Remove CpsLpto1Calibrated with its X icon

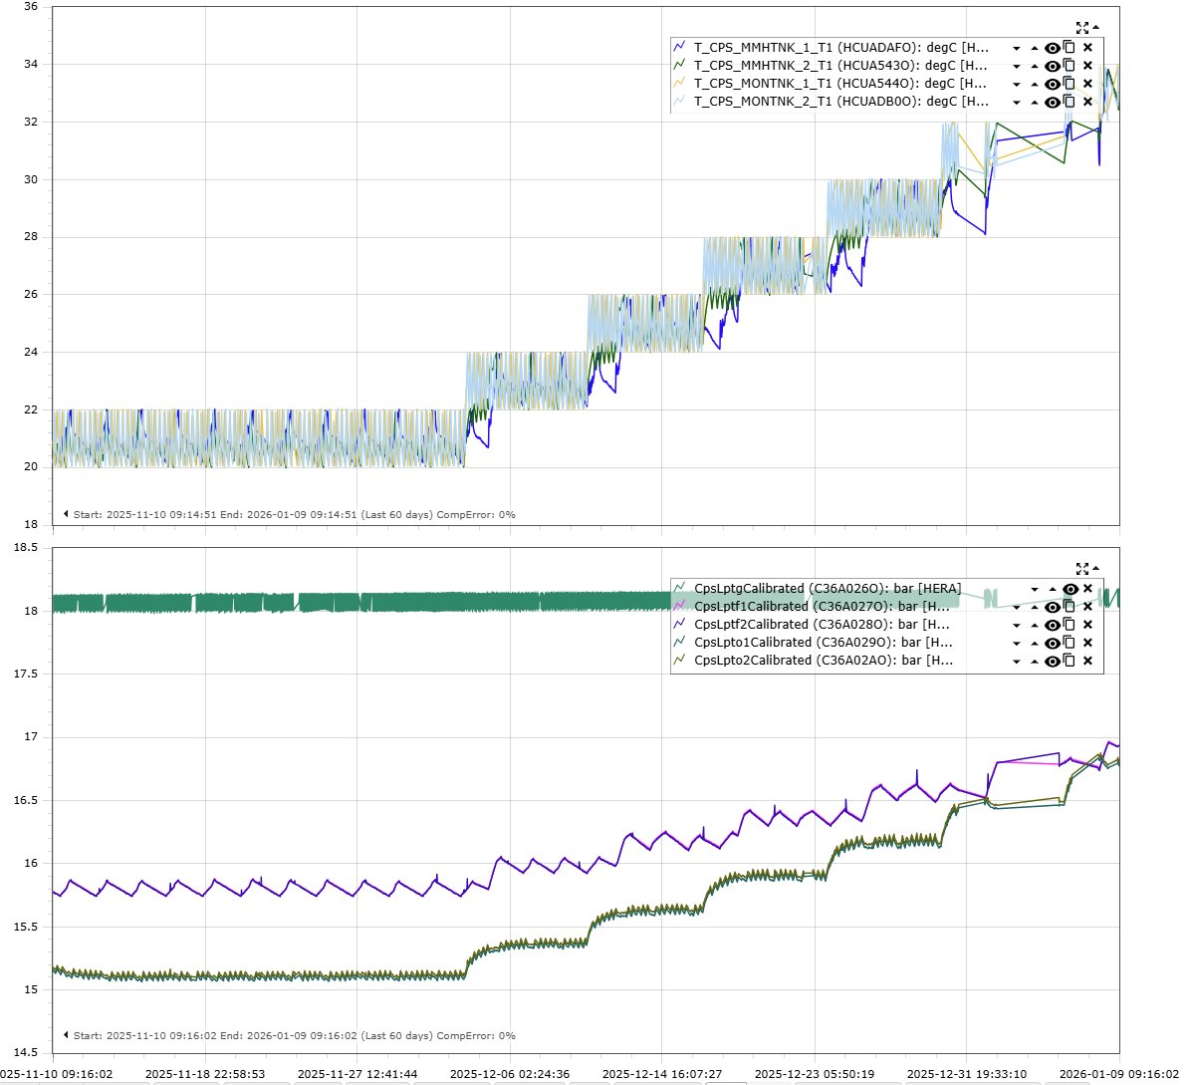coord(1087,643)
